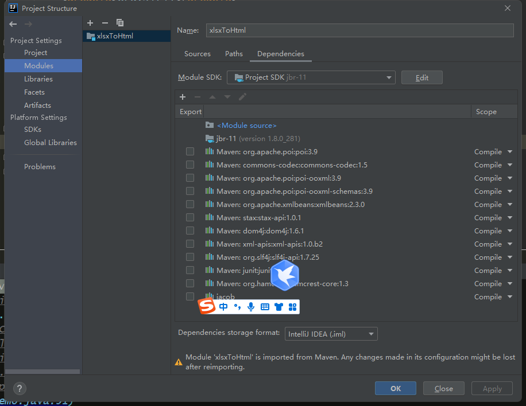This screenshot has height=406, width=526.
Task: Move a dependency up with the up-arrow icon
Action: coord(212,96)
